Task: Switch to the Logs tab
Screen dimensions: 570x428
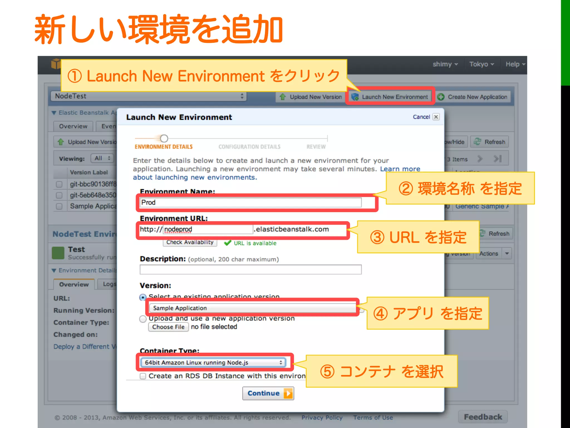Action: coord(107,284)
